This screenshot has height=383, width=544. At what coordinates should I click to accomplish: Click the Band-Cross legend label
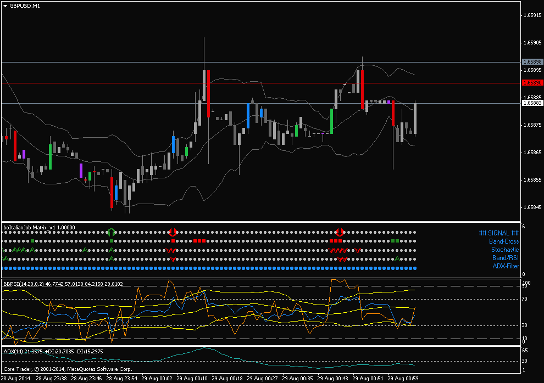(504, 241)
